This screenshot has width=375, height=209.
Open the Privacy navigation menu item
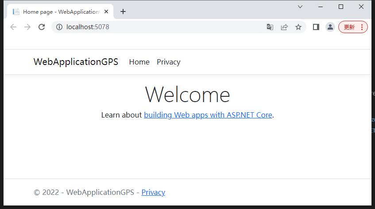pyautogui.click(x=168, y=62)
